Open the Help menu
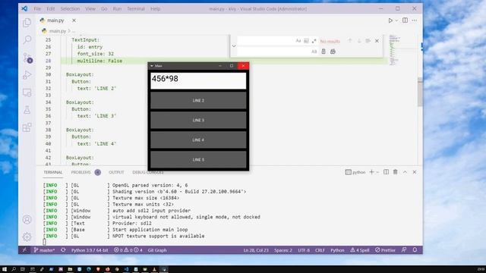The width and height of the screenshot is (486, 273). 155,8
